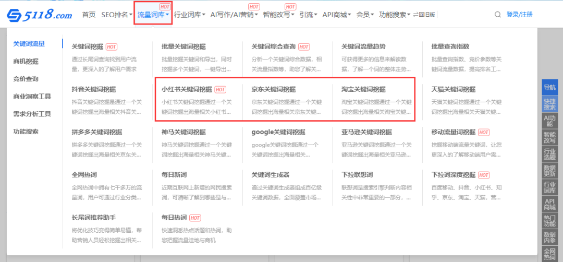
Task: Open 淘宝关键词挖掘 tool
Action: (363, 89)
